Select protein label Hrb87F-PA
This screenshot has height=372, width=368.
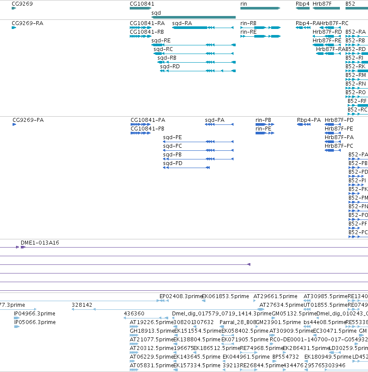pos(339,137)
